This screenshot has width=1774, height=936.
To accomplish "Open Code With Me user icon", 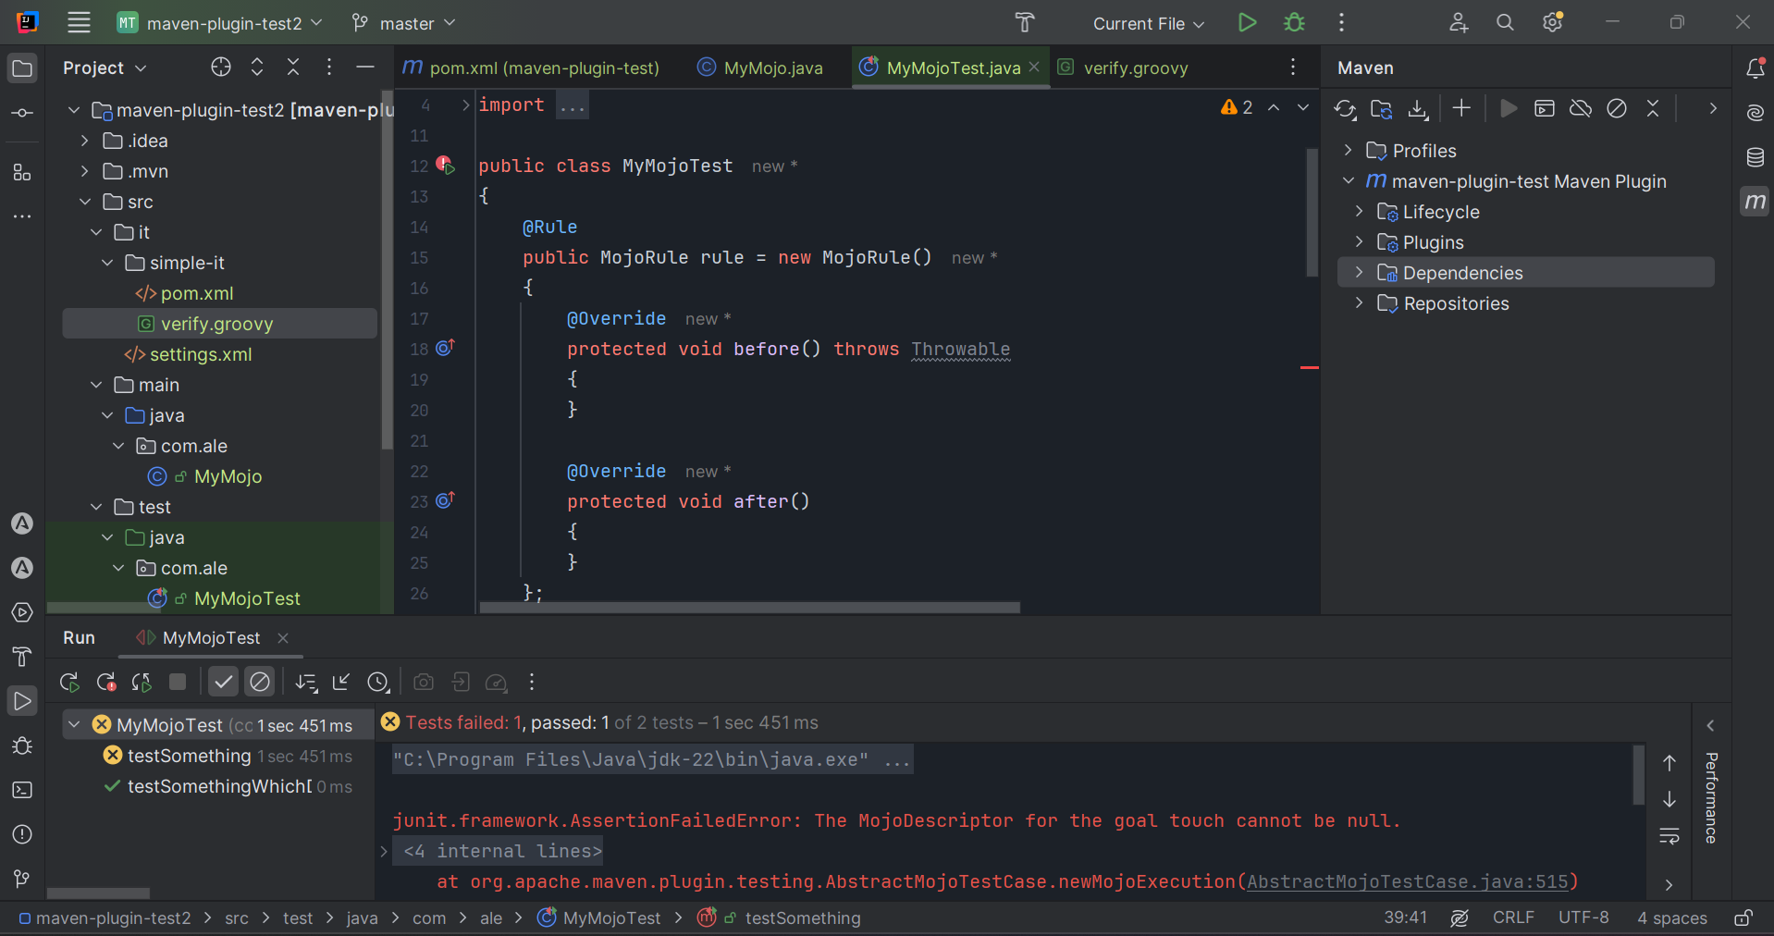I will pos(1459,23).
